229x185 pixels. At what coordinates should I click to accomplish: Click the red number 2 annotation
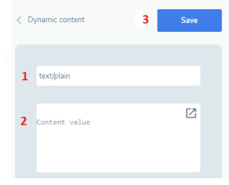click(x=24, y=121)
